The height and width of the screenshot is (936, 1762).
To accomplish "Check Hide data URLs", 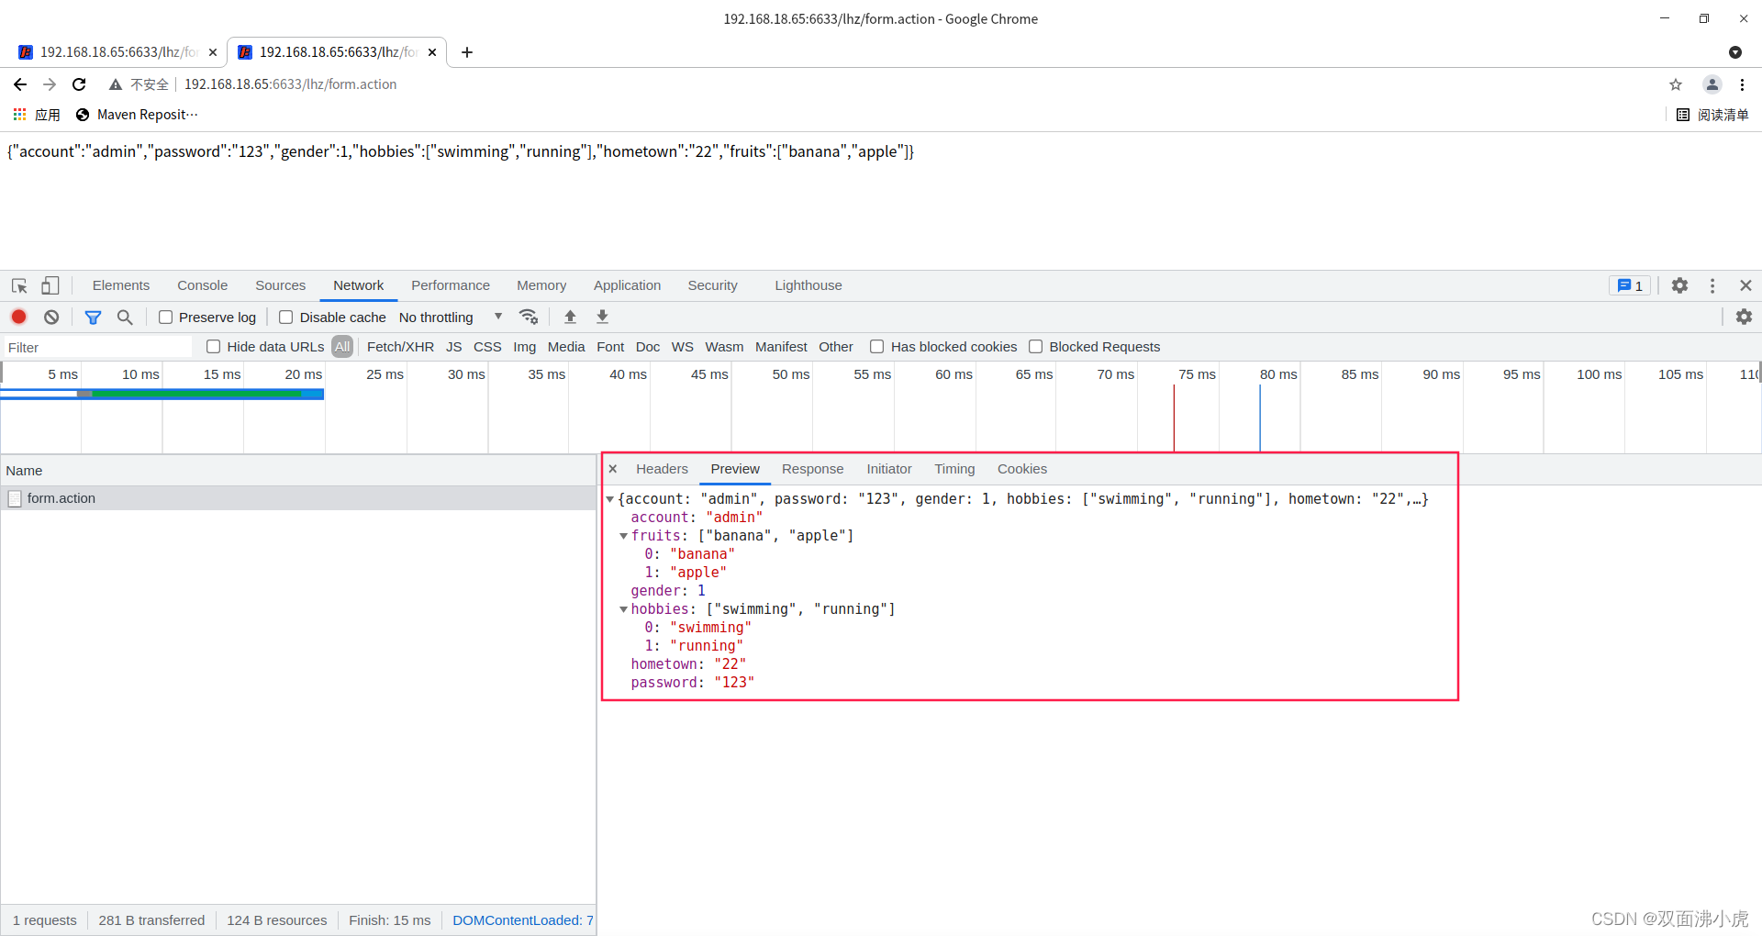I will (214, 347).
